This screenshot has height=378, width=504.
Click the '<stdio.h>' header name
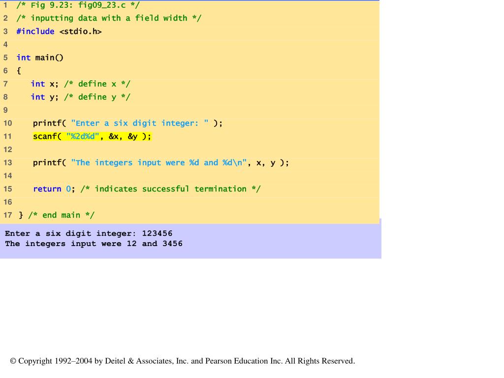coord(81,31)
